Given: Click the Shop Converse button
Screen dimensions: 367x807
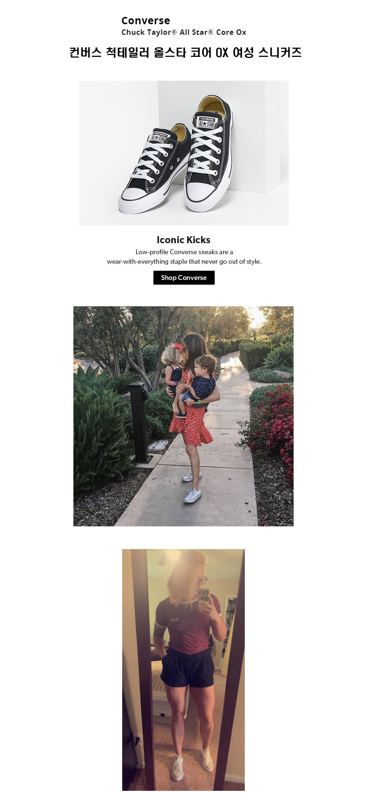Looking at the screenshot, I should (x=184, y=278).
